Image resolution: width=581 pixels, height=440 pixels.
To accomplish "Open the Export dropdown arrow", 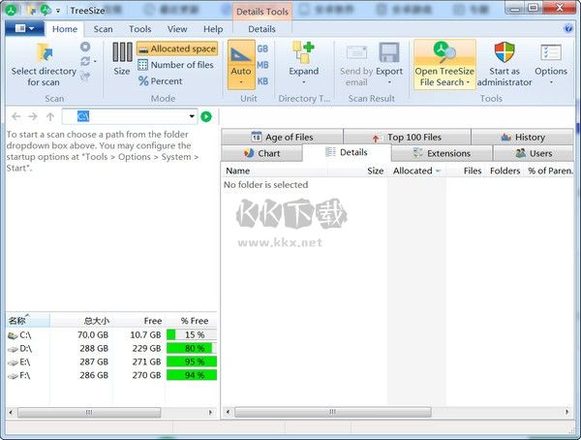I will pyautogui.click(x=389, y=82).
